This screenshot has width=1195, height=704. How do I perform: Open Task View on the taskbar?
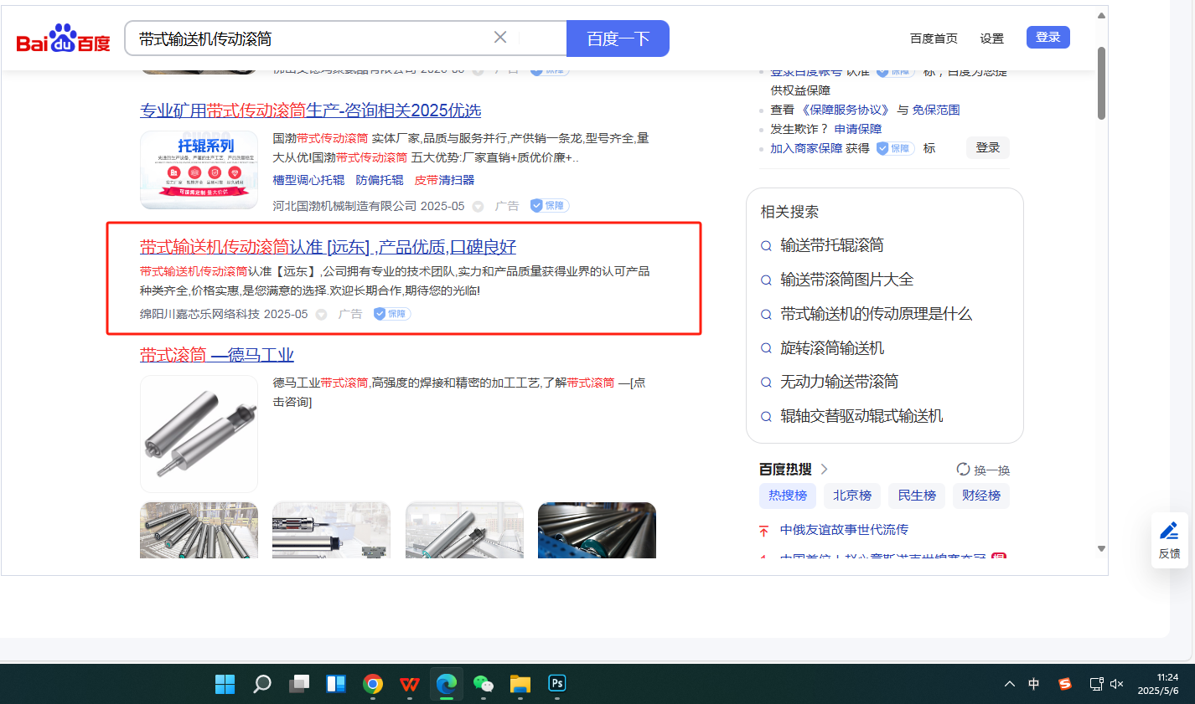point(299,684)
